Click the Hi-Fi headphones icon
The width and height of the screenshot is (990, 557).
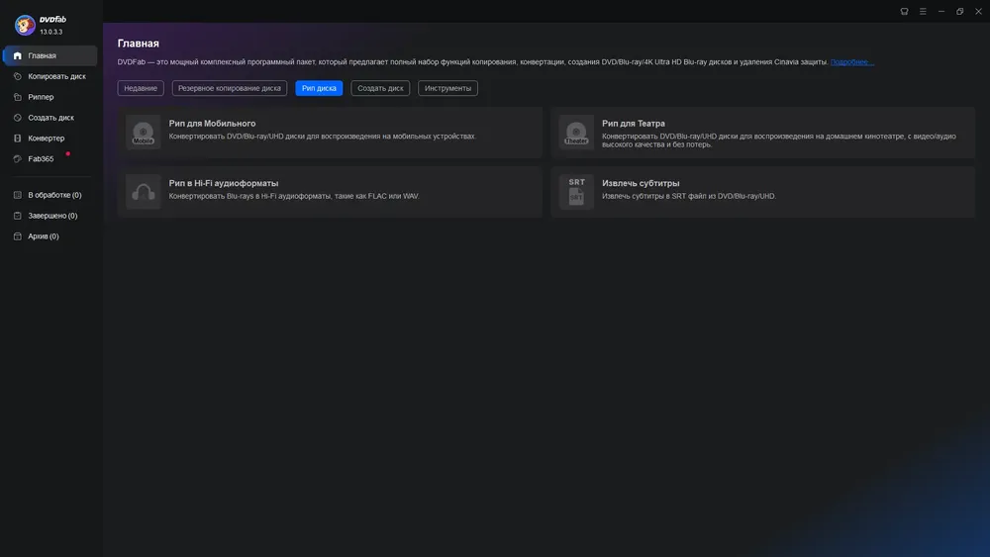tap(144, 192)
